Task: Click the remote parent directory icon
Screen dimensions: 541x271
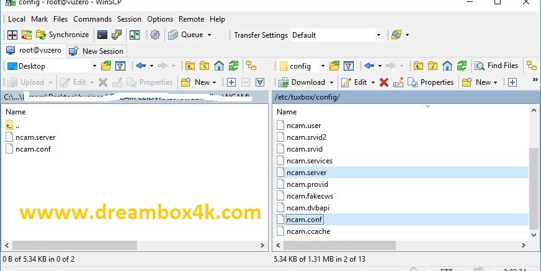Action: point(418,66)
